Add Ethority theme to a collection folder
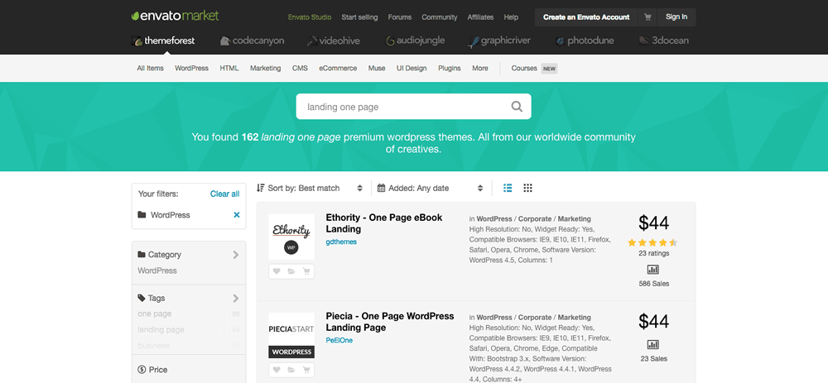Screen dimensions: 828x383 [291, 271]
